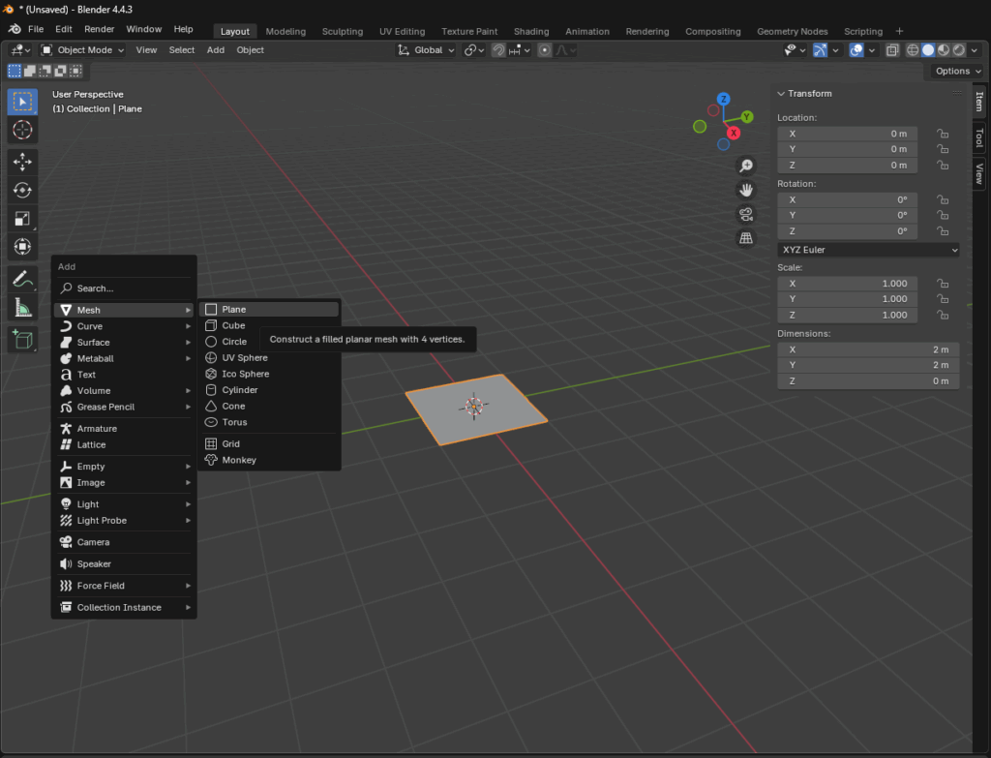Open the View sidebar tab

pos(979,173)
